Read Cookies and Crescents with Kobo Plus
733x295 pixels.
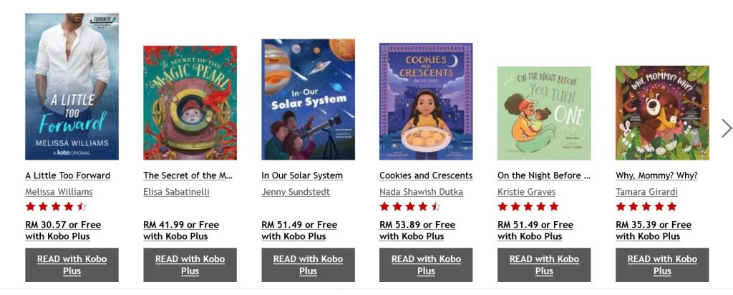pos(426,265)
